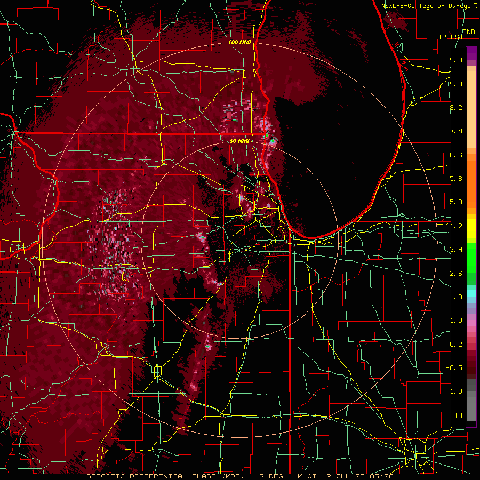
Task: Click the 3.4 scale value
Action: point(456,250)
